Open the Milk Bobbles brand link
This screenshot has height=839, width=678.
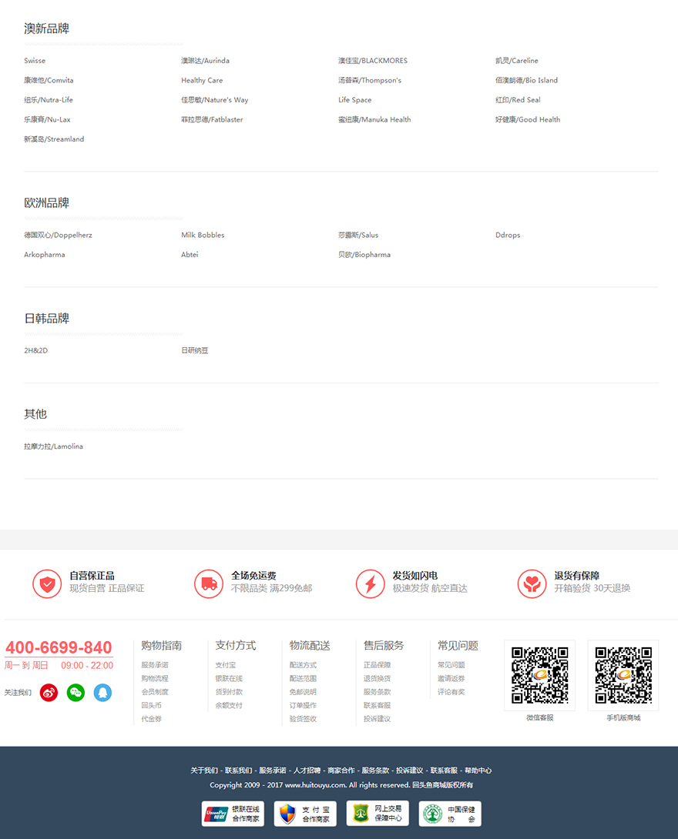click(x=203, y=236)
